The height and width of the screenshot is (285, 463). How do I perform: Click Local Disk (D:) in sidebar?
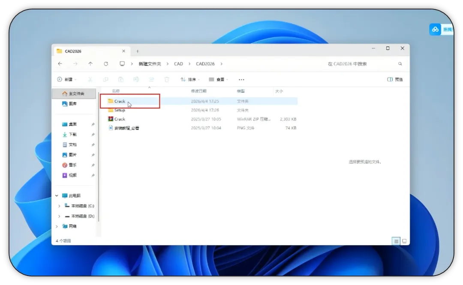point(80,217)
